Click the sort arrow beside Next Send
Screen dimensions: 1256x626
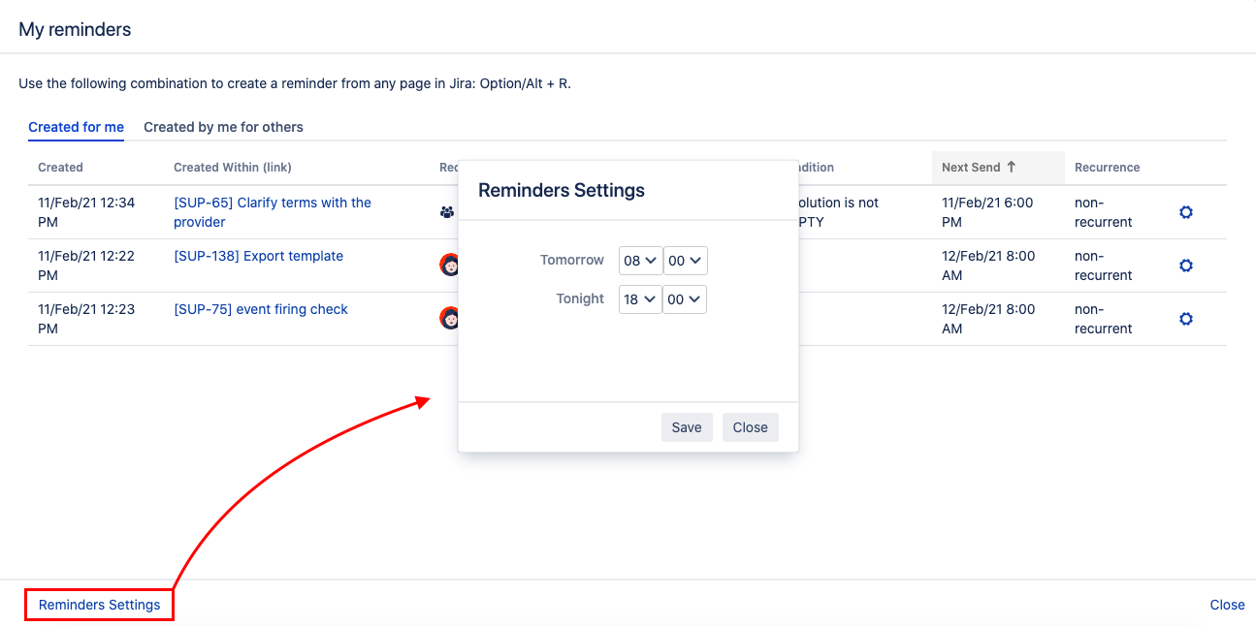(x=1011, y=167)
